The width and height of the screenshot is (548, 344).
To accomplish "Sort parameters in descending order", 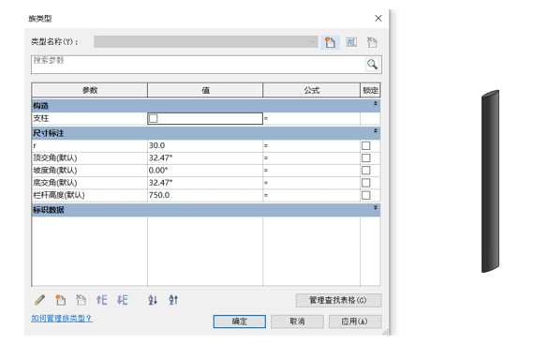I will tap(173, 300).
